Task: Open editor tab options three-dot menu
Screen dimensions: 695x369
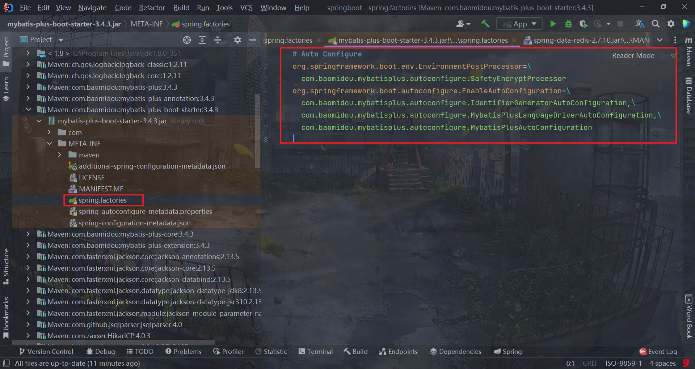Action: click(675, 40)
